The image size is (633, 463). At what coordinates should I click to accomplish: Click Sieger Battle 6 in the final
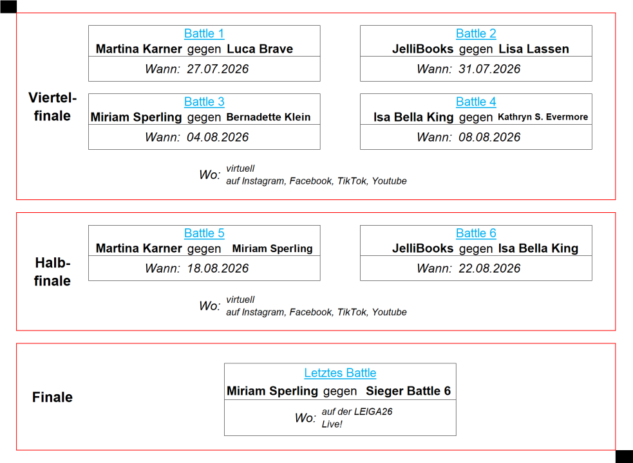coord(408,391)
